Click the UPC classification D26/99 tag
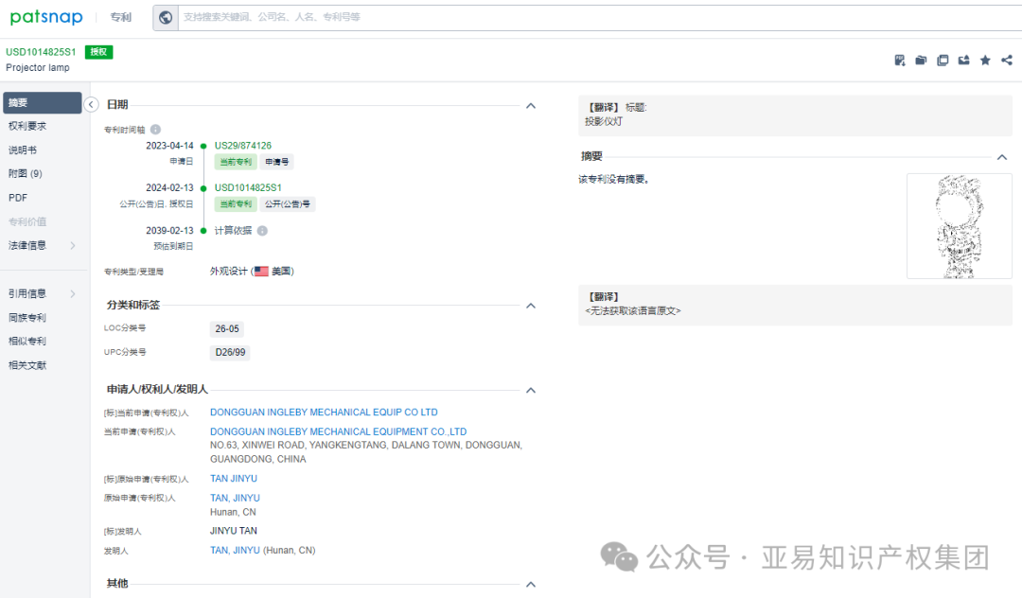 click(x=230, y=352)
